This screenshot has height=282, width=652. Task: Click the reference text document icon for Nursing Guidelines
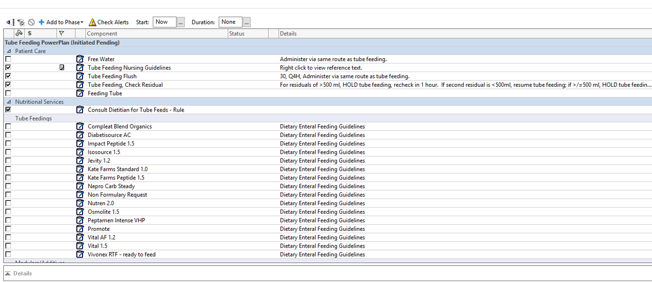click(62, 68)
